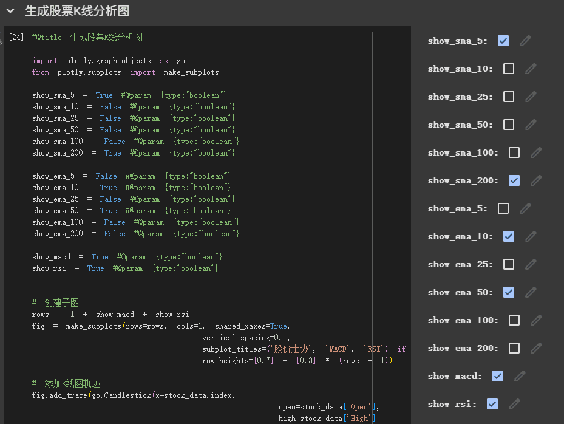
Task: Click edit pencil next to show_ema_10
Action: point(531,236)
